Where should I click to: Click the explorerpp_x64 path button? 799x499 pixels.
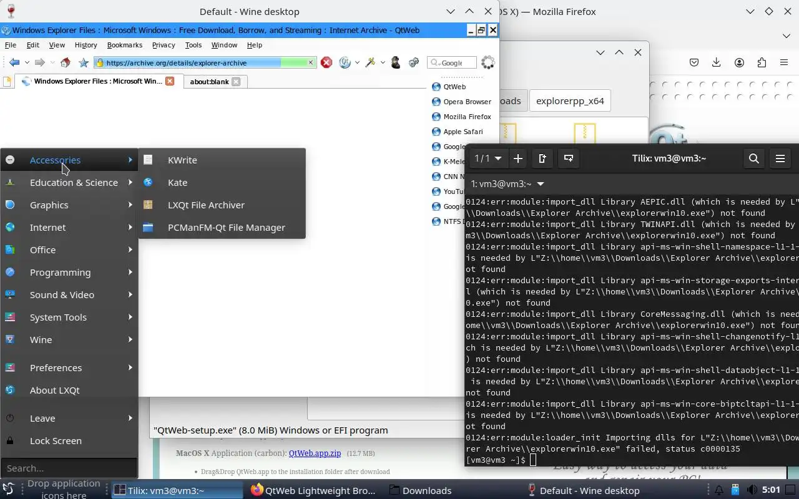point(570,100)
